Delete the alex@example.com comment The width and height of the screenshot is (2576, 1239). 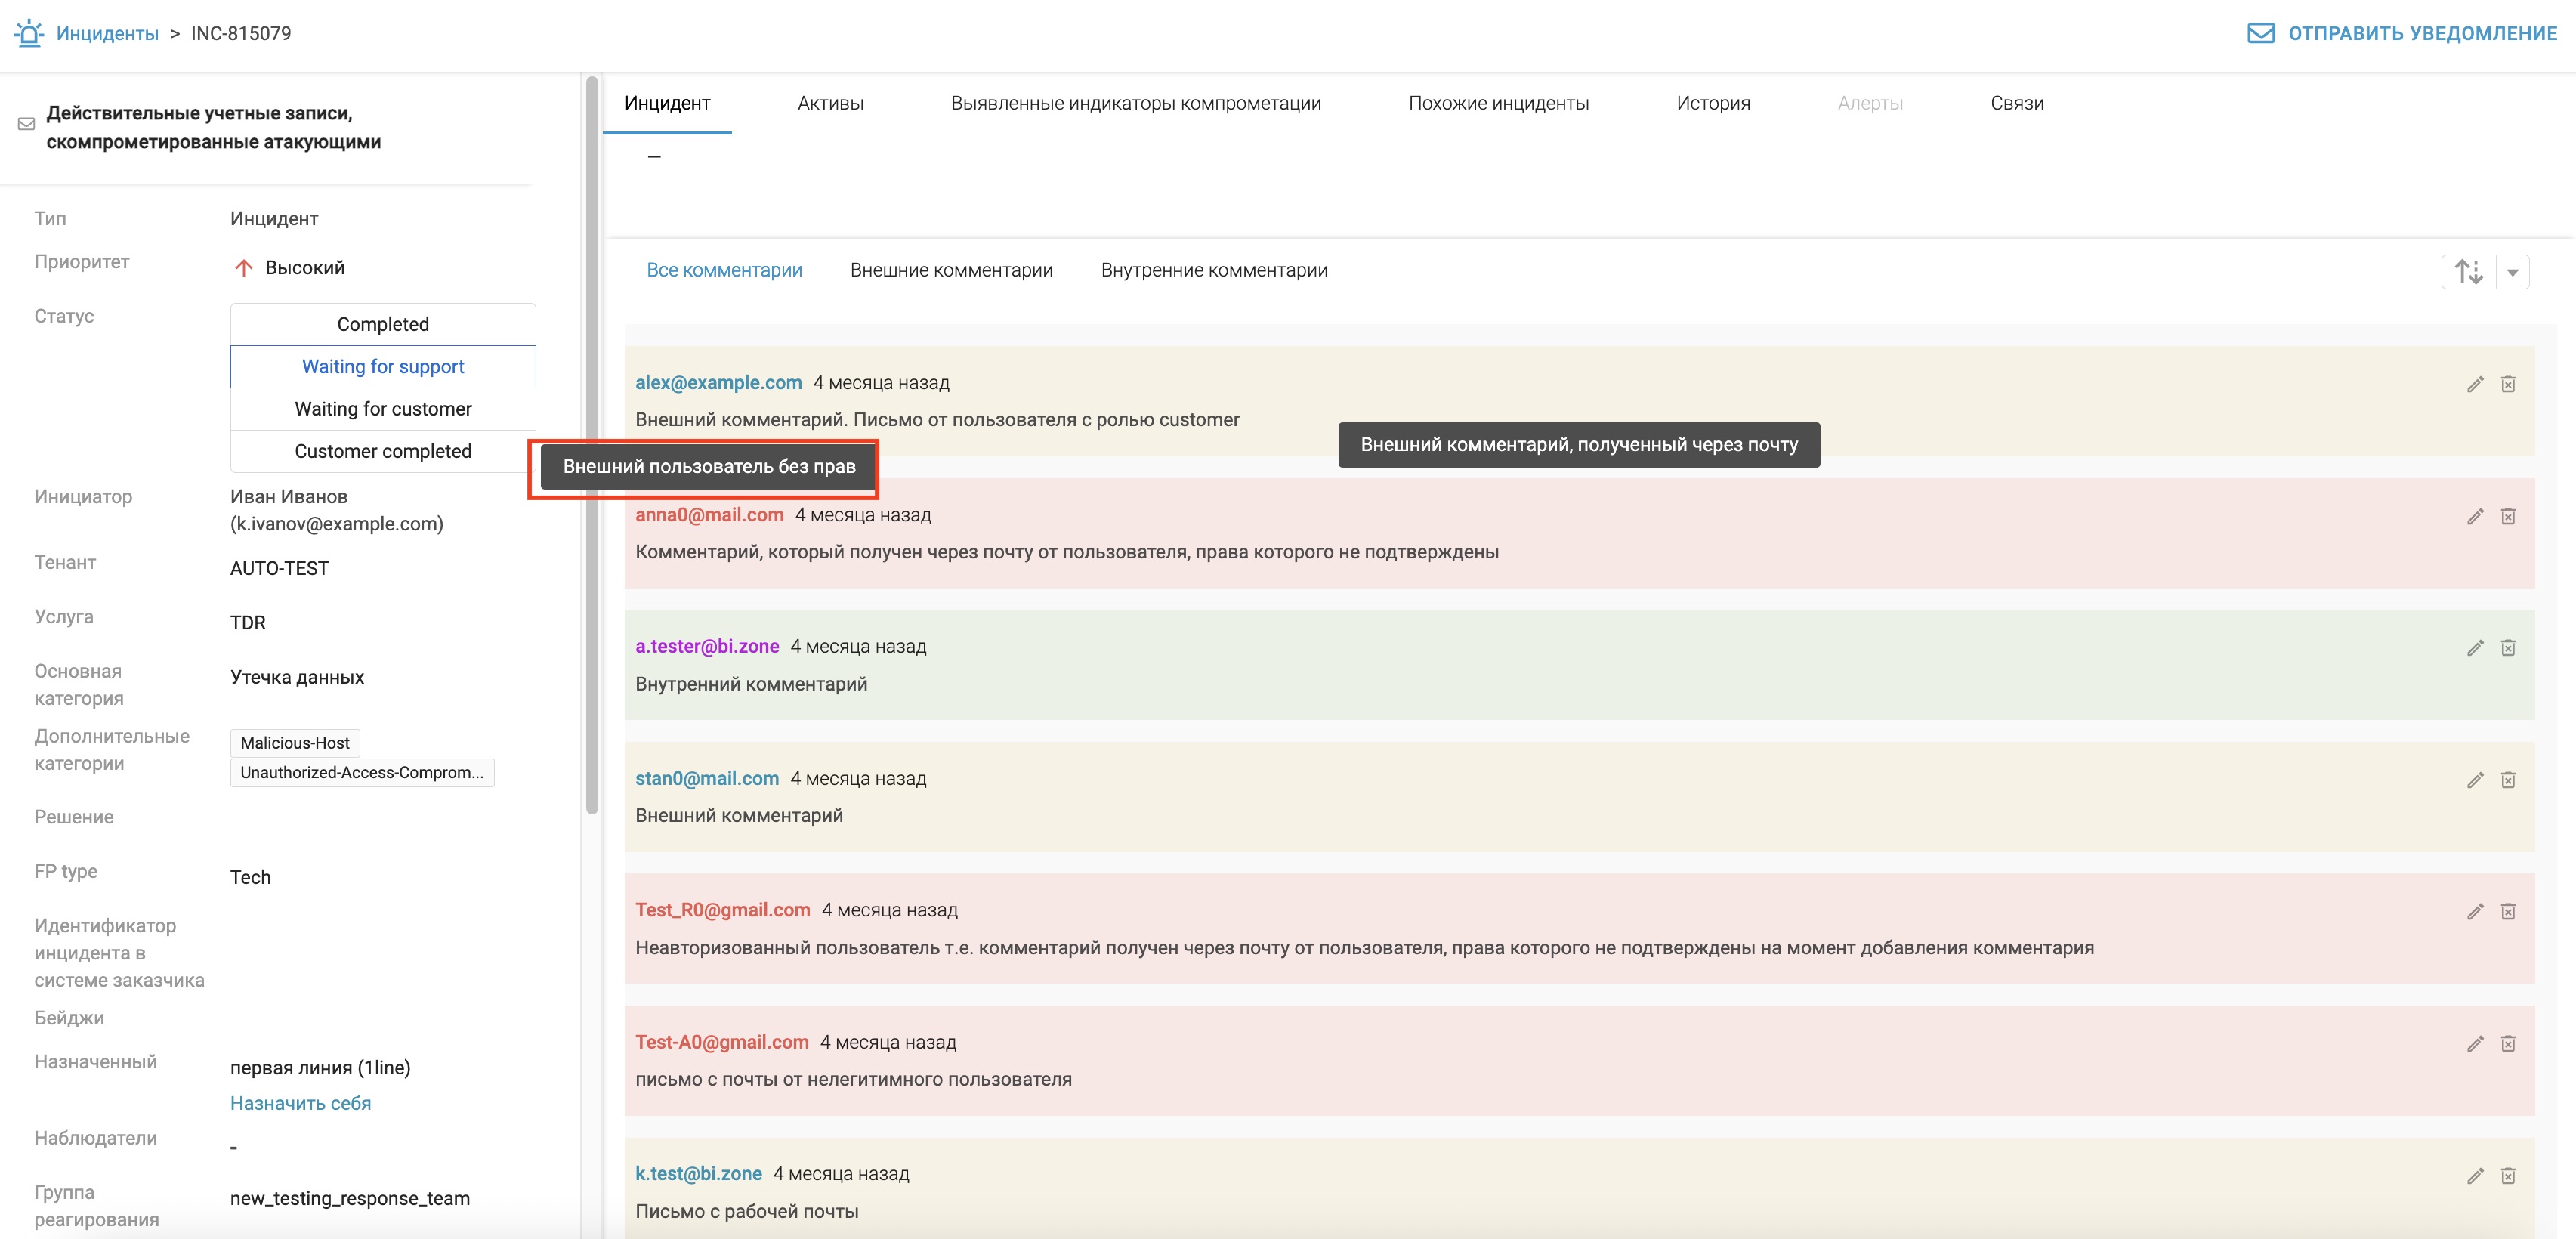tap(2508, 384)
